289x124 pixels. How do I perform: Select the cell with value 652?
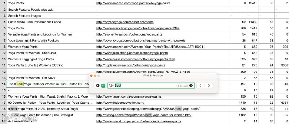tap(252, 53)
